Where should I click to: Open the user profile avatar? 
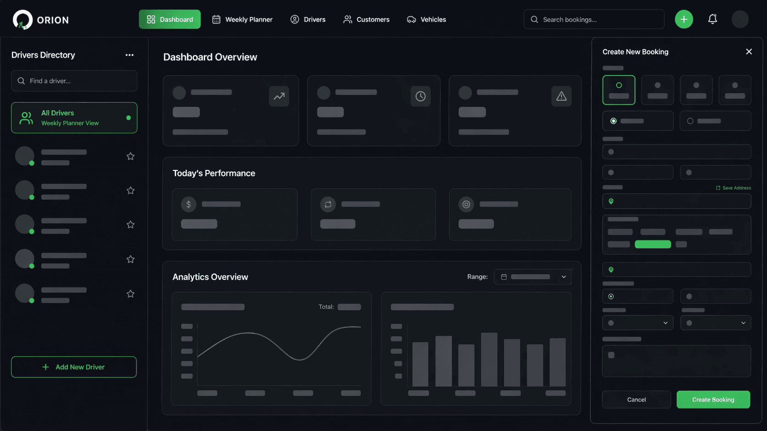740,19
